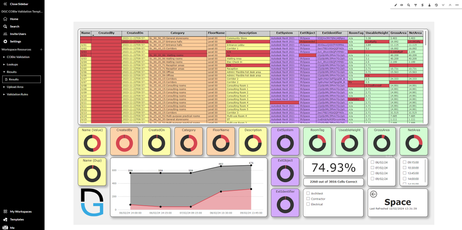Click the user person icon in toolbar

pyautogui.click(x=429, y=5)
